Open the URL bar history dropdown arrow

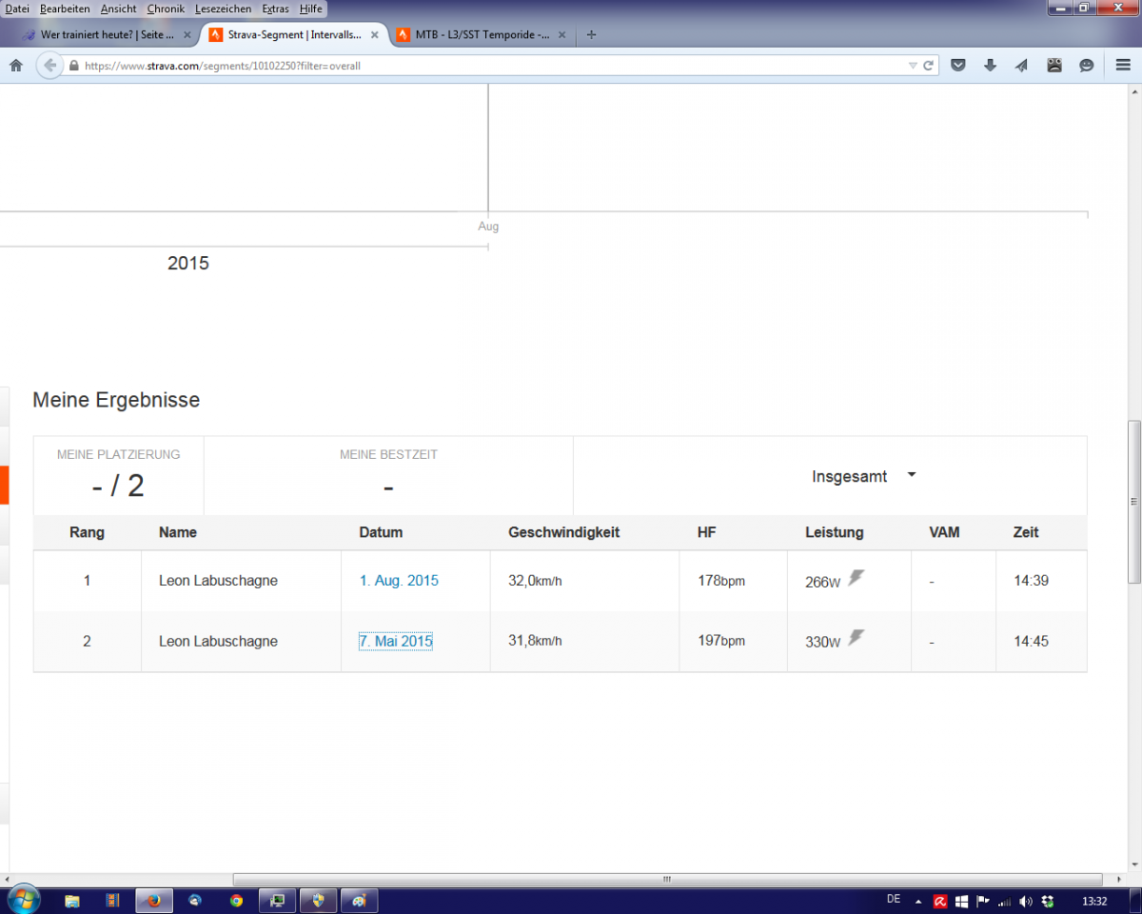tap(913, 66)
